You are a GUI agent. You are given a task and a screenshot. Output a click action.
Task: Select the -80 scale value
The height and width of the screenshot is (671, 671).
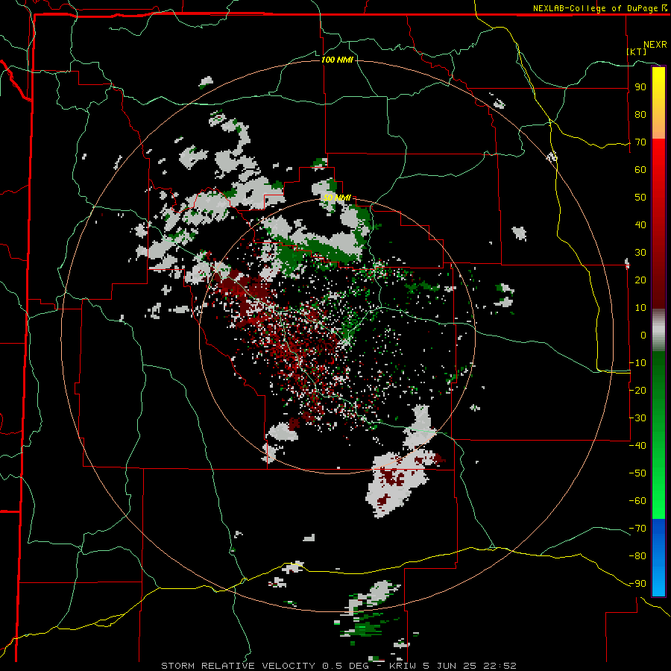(x=637, y=556)
